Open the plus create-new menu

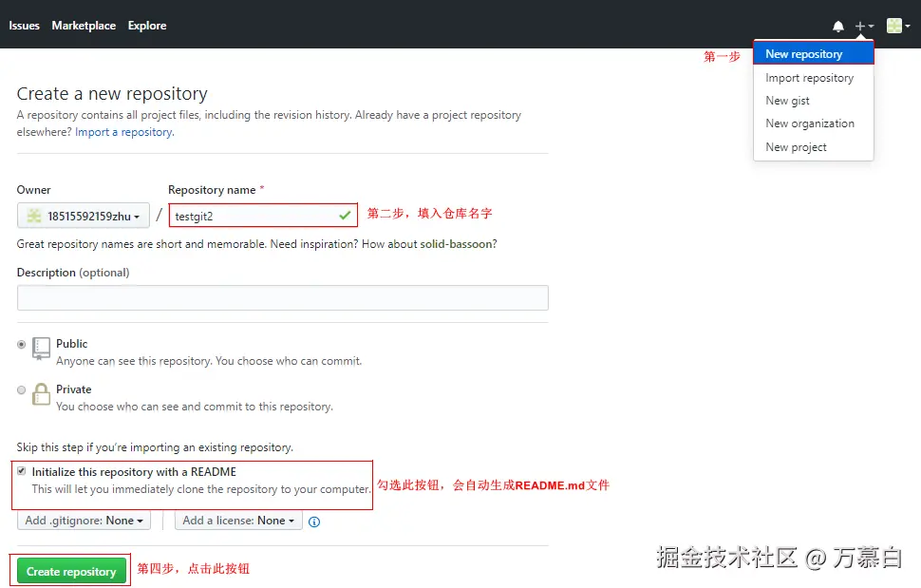pos(864,27)
